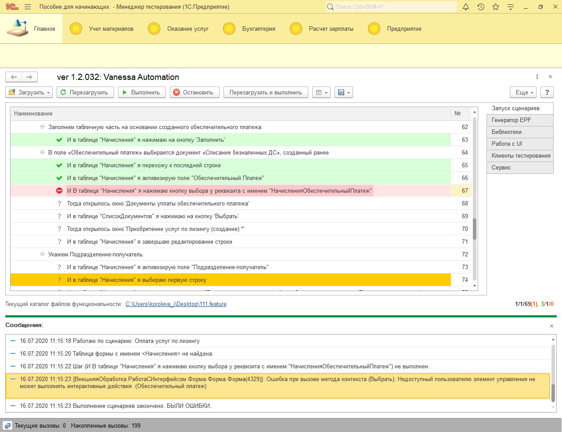Viewport: 562px width, 432px height.
Task: Click the yellow circle next to Учет материалов
Action: pos(76,29)
